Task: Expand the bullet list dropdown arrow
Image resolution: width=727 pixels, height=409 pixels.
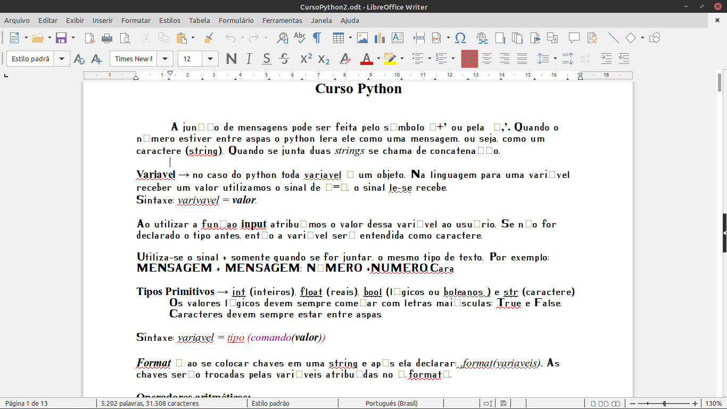Action: tap(429, 59)
